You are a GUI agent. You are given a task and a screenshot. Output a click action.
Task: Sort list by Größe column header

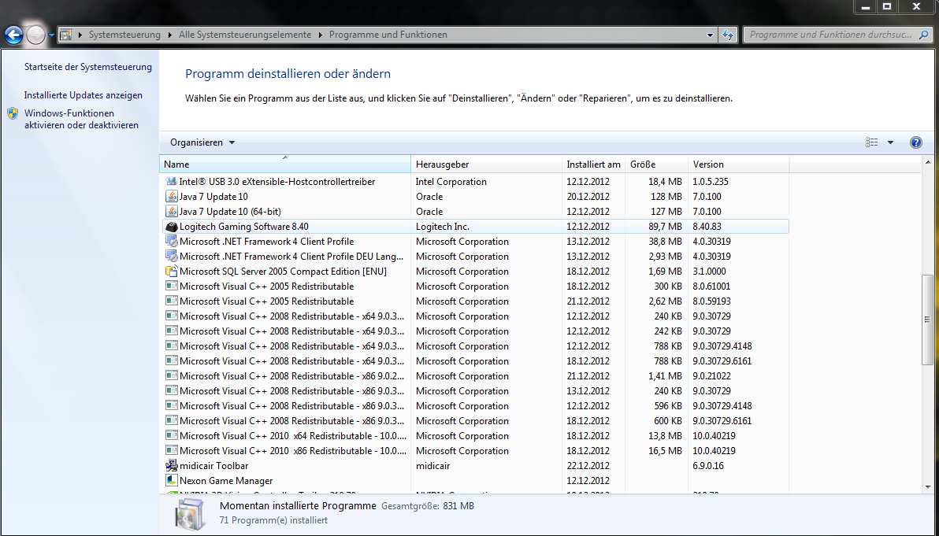tap(656, 164)
